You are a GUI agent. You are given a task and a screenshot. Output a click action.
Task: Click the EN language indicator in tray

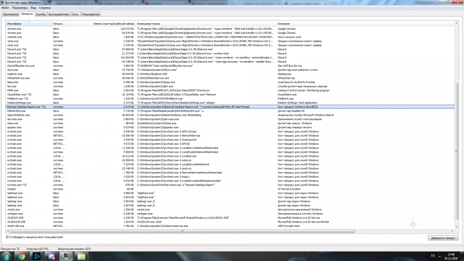click(433, 256)
